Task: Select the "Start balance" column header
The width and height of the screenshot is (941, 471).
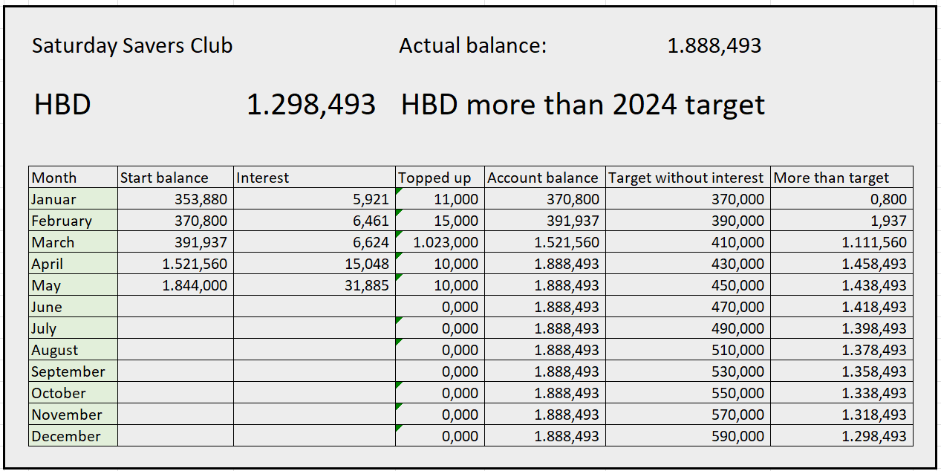Action: coord(175,177)
